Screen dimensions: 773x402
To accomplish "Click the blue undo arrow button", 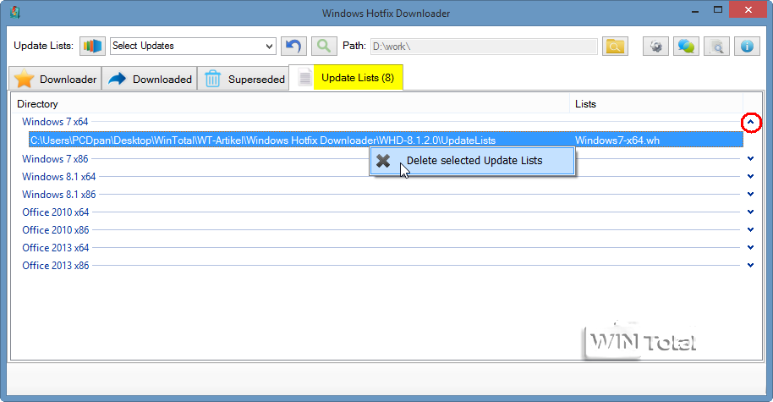I will click(293, 47).
